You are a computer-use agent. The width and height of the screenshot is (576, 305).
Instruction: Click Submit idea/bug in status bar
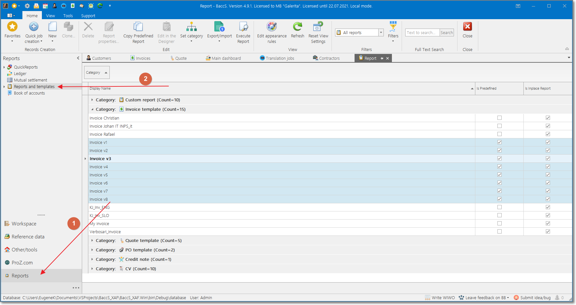click(x=532, y=298)
